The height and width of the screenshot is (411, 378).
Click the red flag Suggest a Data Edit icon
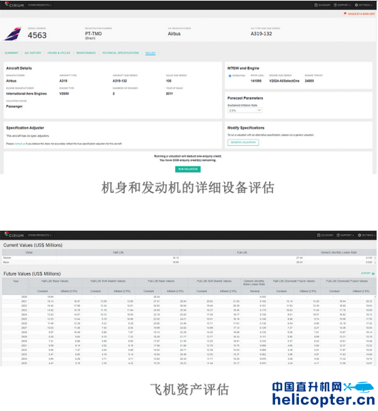345,14
